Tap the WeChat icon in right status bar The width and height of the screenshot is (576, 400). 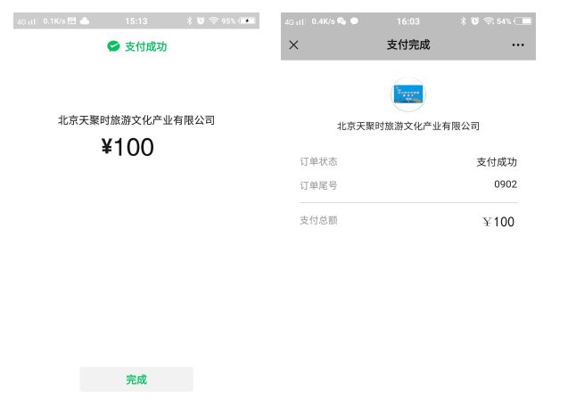pyautogui.click(x=341, y=20)
